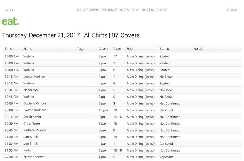Open the ACTIONS menu
The image size is (244, 161).
point(233,10)
